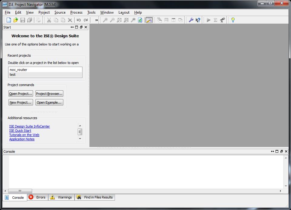The width and height of the screenshot is (291, 210).
Task: Click the Cascade windows icon
Action: tap(159, 20)
